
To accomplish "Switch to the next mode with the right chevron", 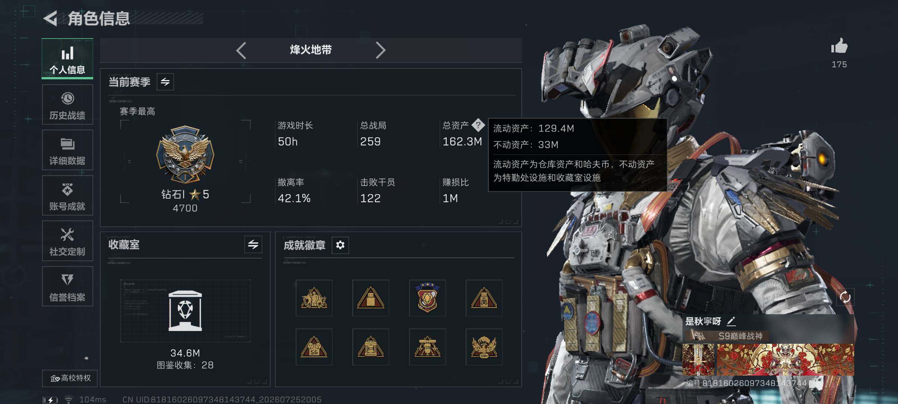I will [x=380, y=50].
